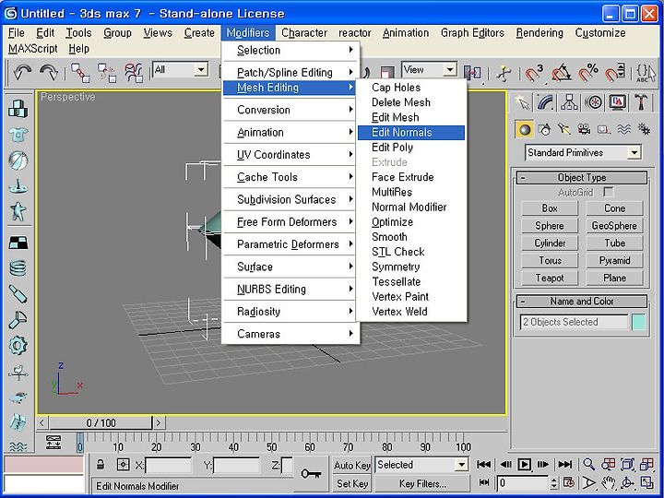Click the Play Animation button

point(524,465)
